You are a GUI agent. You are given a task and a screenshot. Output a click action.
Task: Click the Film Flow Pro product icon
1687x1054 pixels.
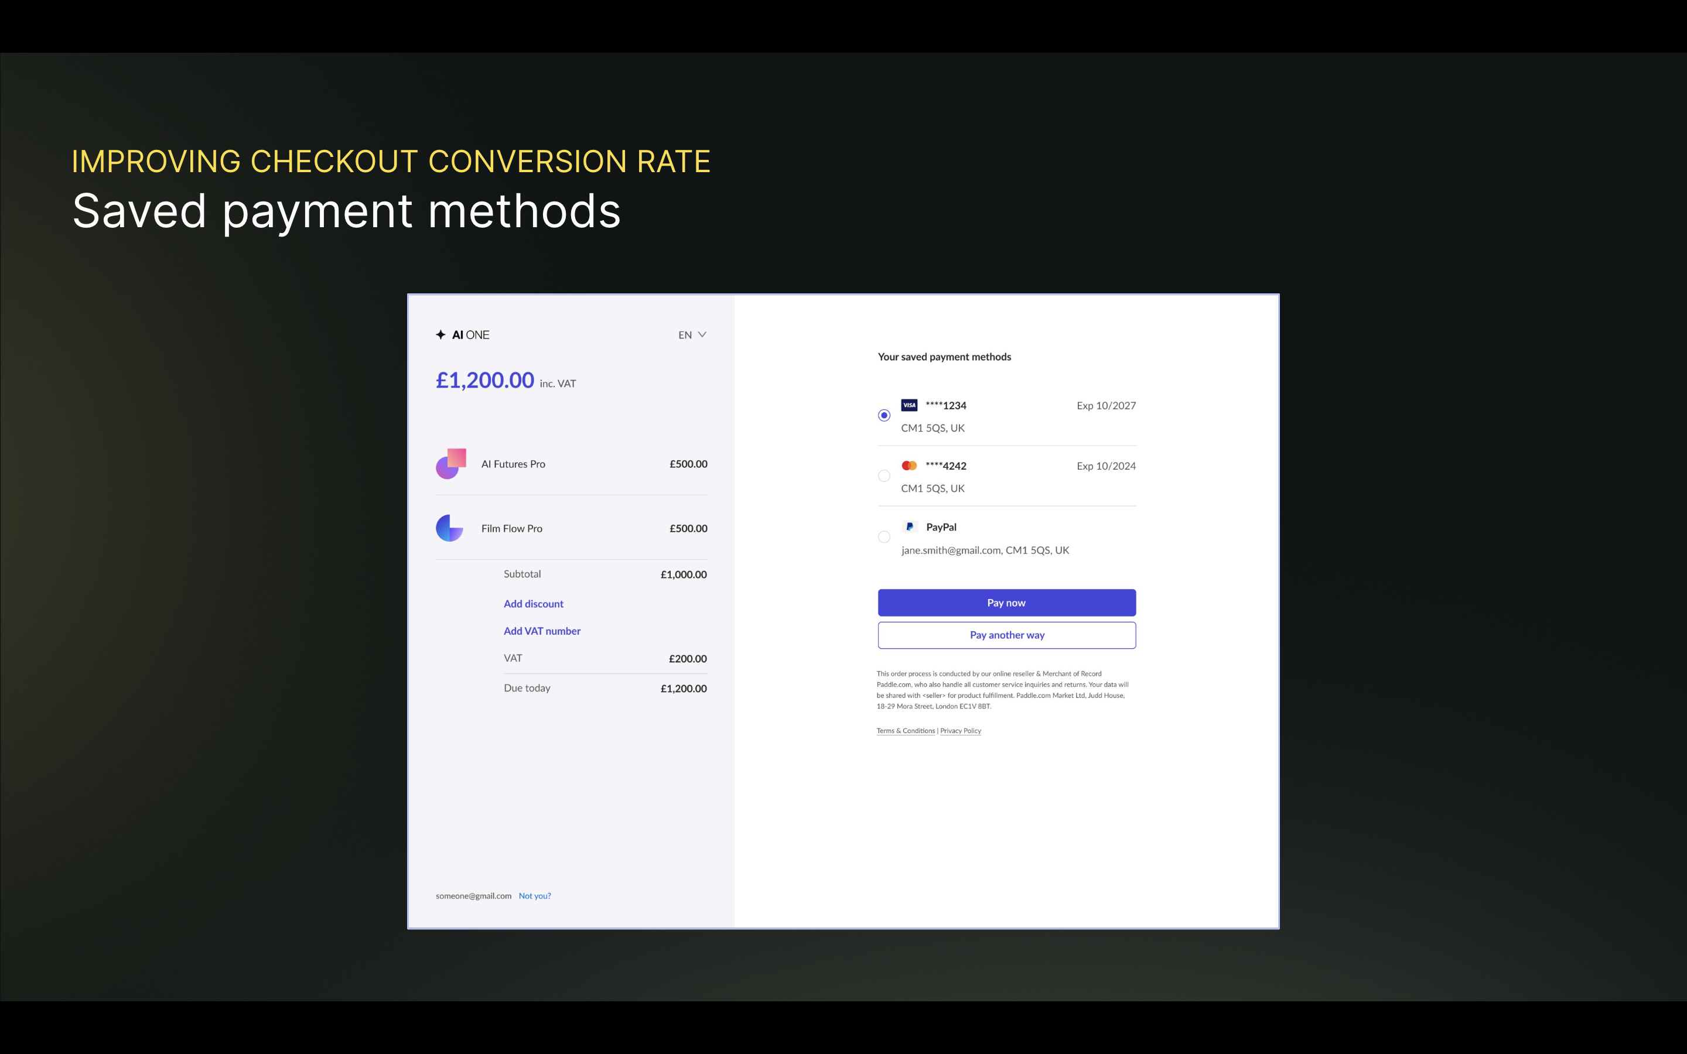click(450, 528)
